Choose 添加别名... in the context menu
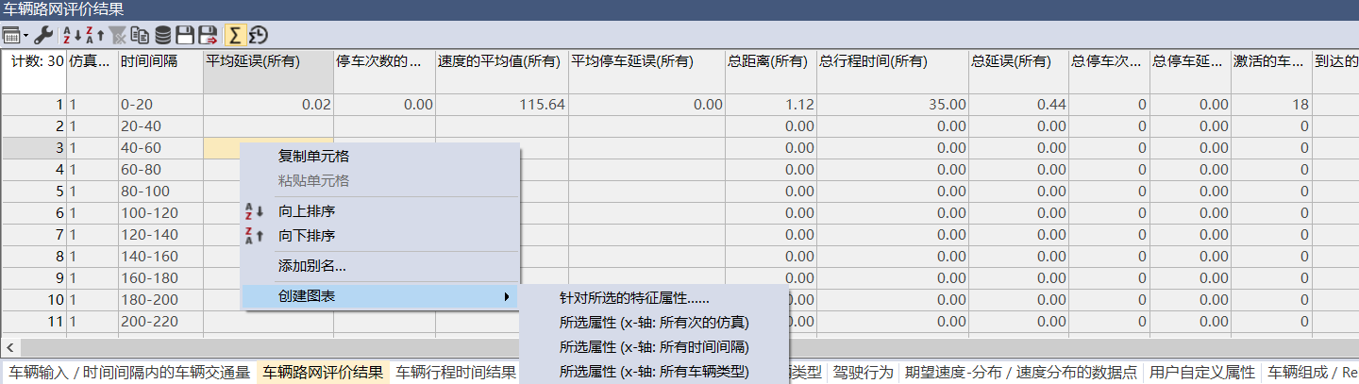 coord(379,266)
